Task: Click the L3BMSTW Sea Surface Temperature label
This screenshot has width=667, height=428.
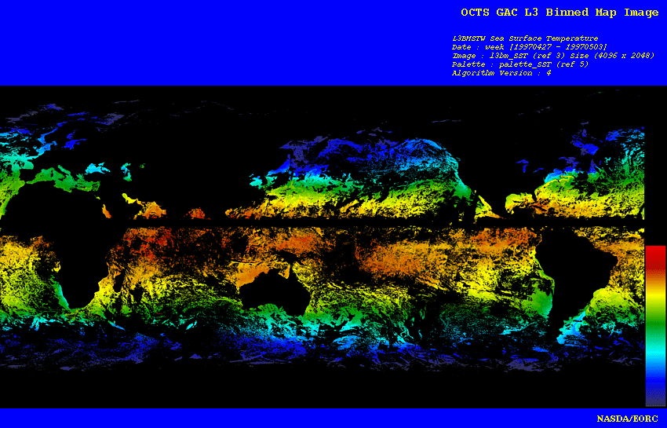Action: click(x=524, y=38)
